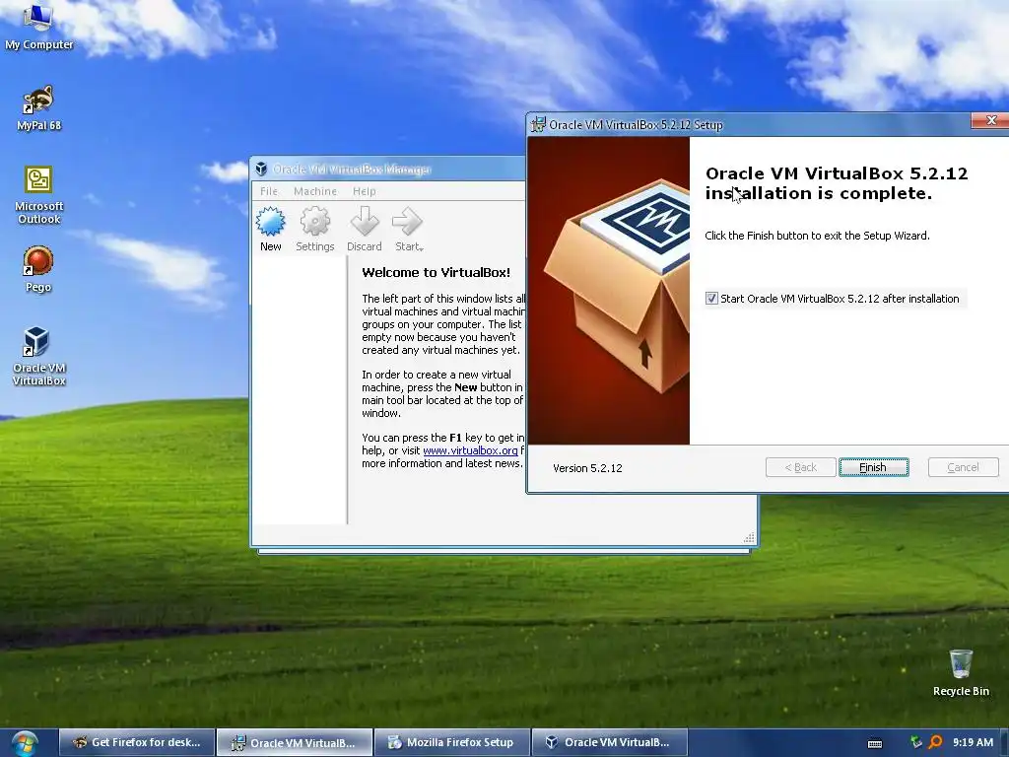Viewport: 1009px width, 757px height.
Task: Close the VirtualBox Setup wizard window
Action: (x=991, y=120)
